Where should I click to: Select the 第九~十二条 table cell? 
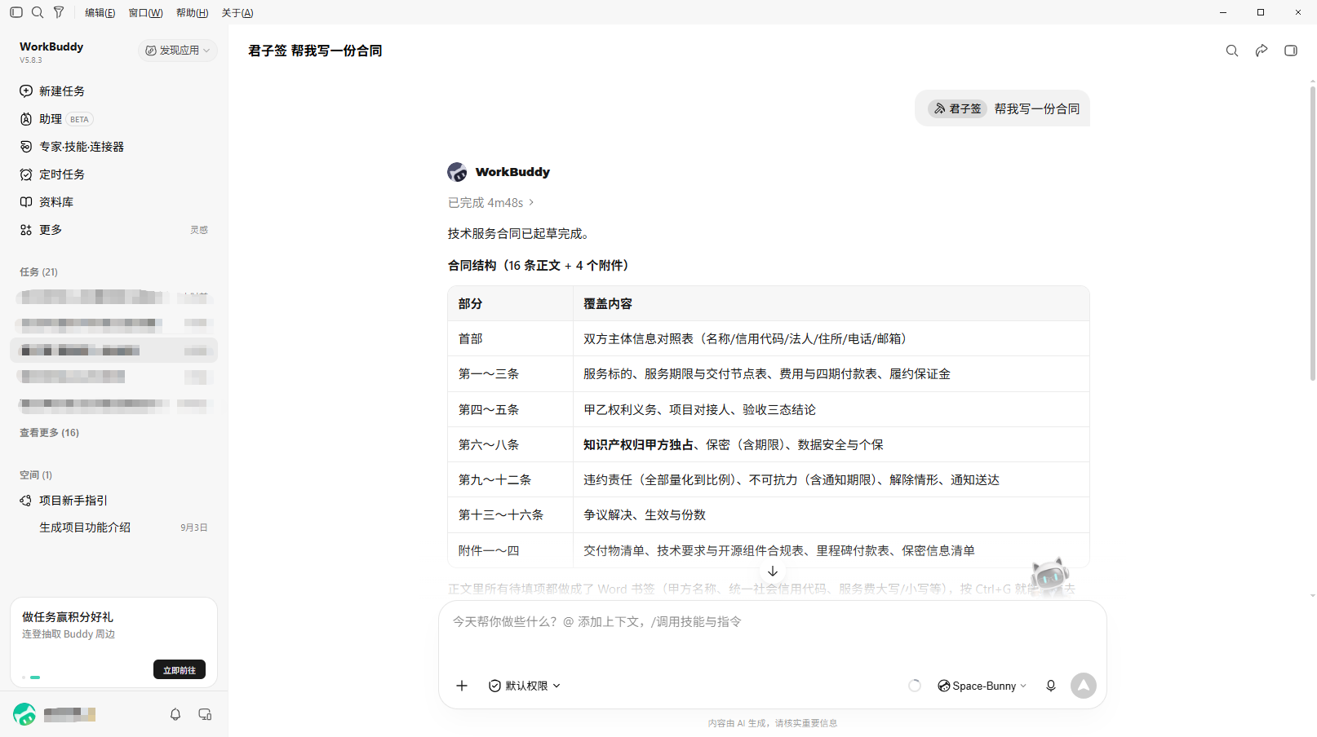[x=511, y=479]
